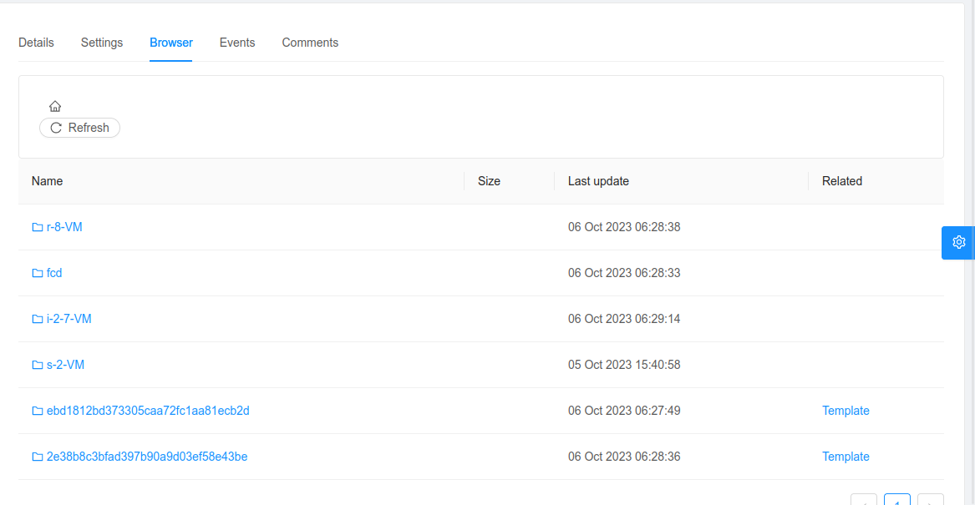Click the folder icon beside i-2-7-VM

pyautogui.click(x=37, y=318)
